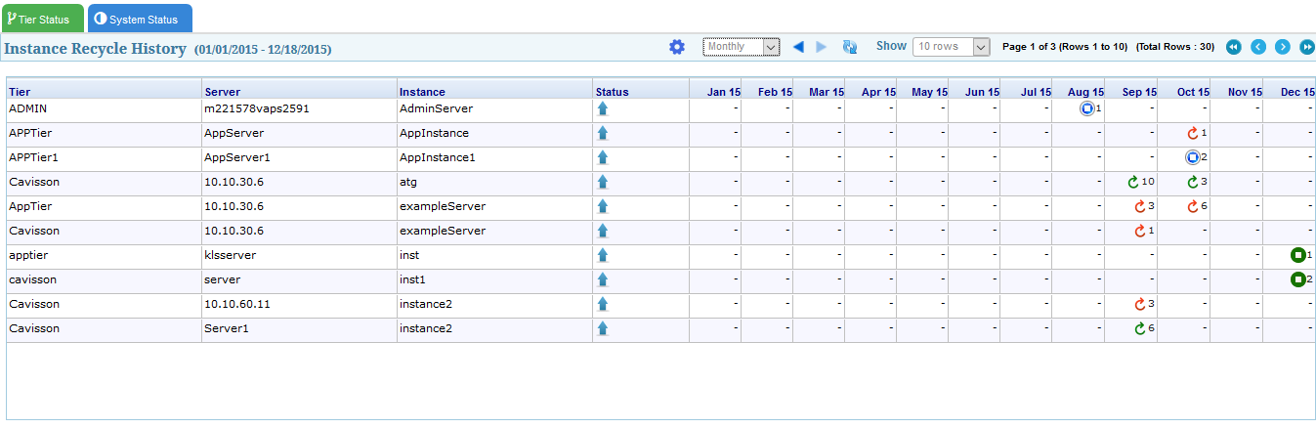Click the Total Rows : 30 text
This screenshot has height=428, width=1316.
pyautogui.click(x=1175, y=47)
